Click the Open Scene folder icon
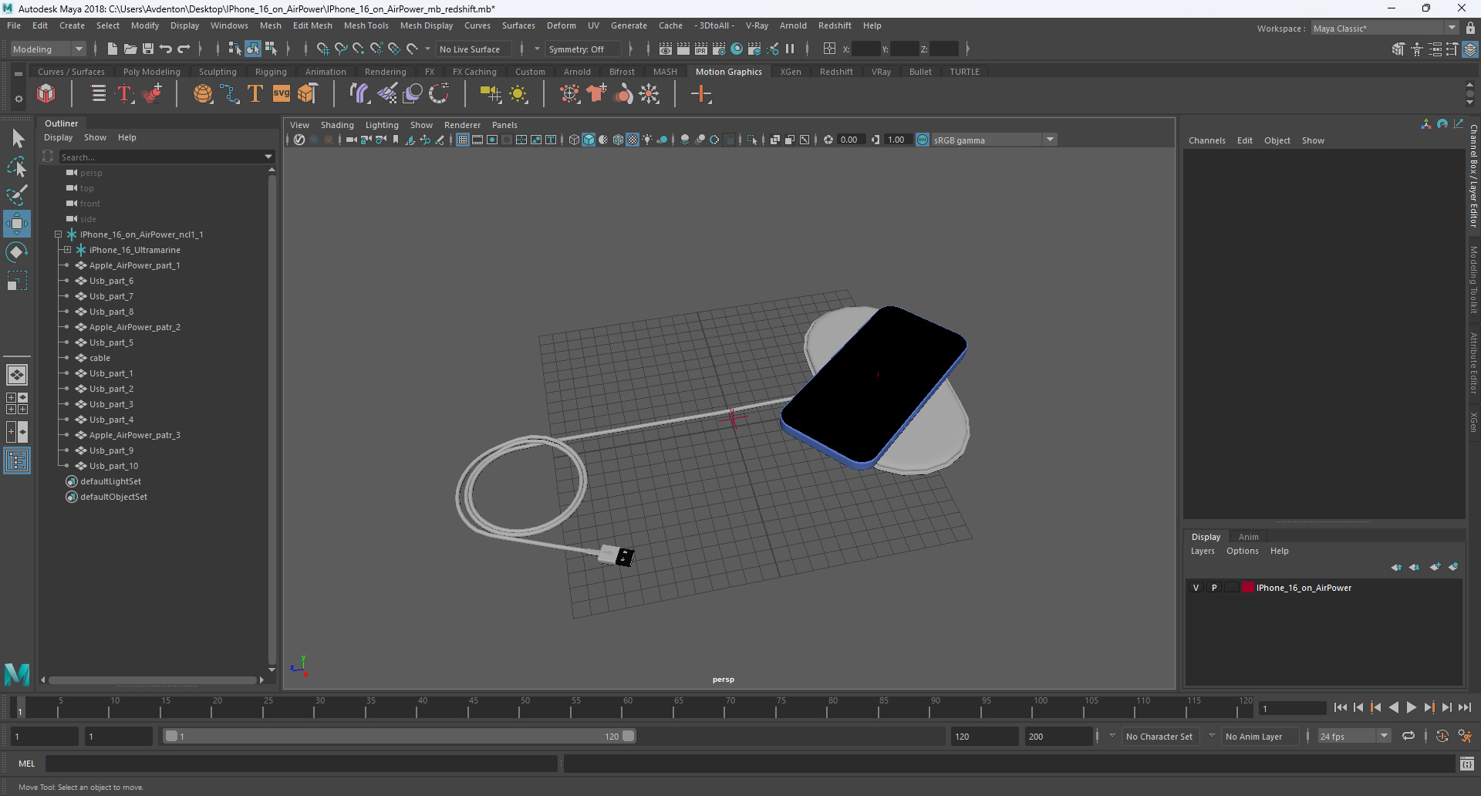 tap(130, 49)
